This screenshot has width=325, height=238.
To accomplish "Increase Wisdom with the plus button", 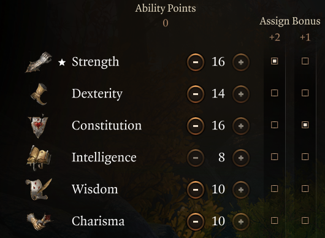I will [240, 190].
